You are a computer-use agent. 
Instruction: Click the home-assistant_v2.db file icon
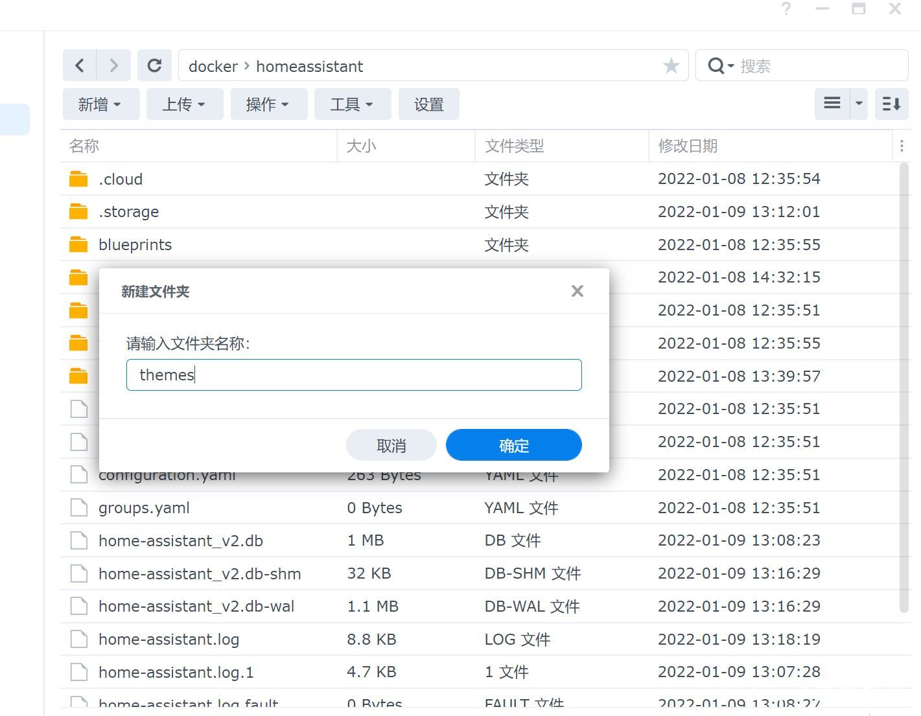pyautogui.click(x=78, y=540)
